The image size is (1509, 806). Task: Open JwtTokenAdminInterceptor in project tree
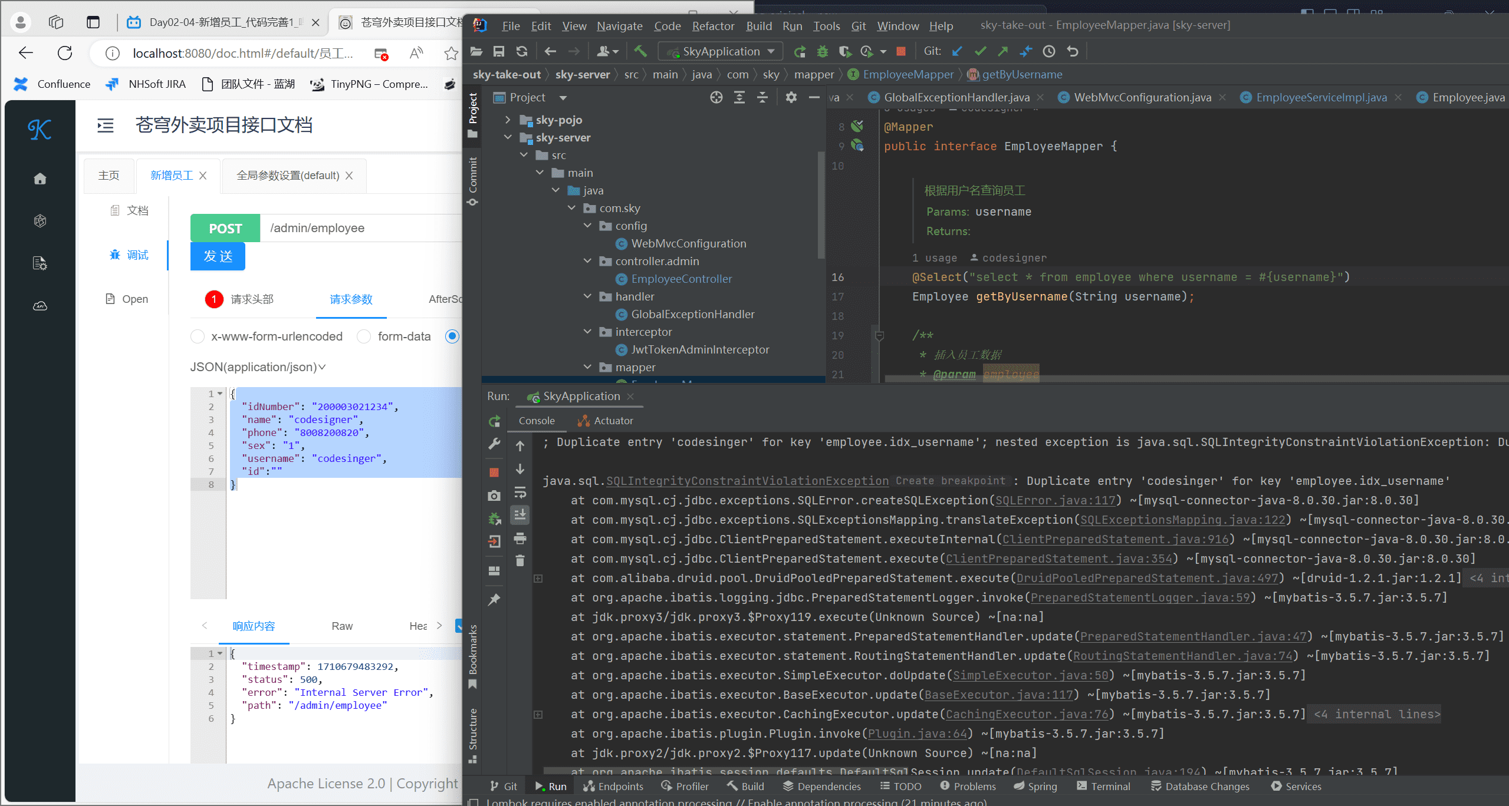(699, 349)
